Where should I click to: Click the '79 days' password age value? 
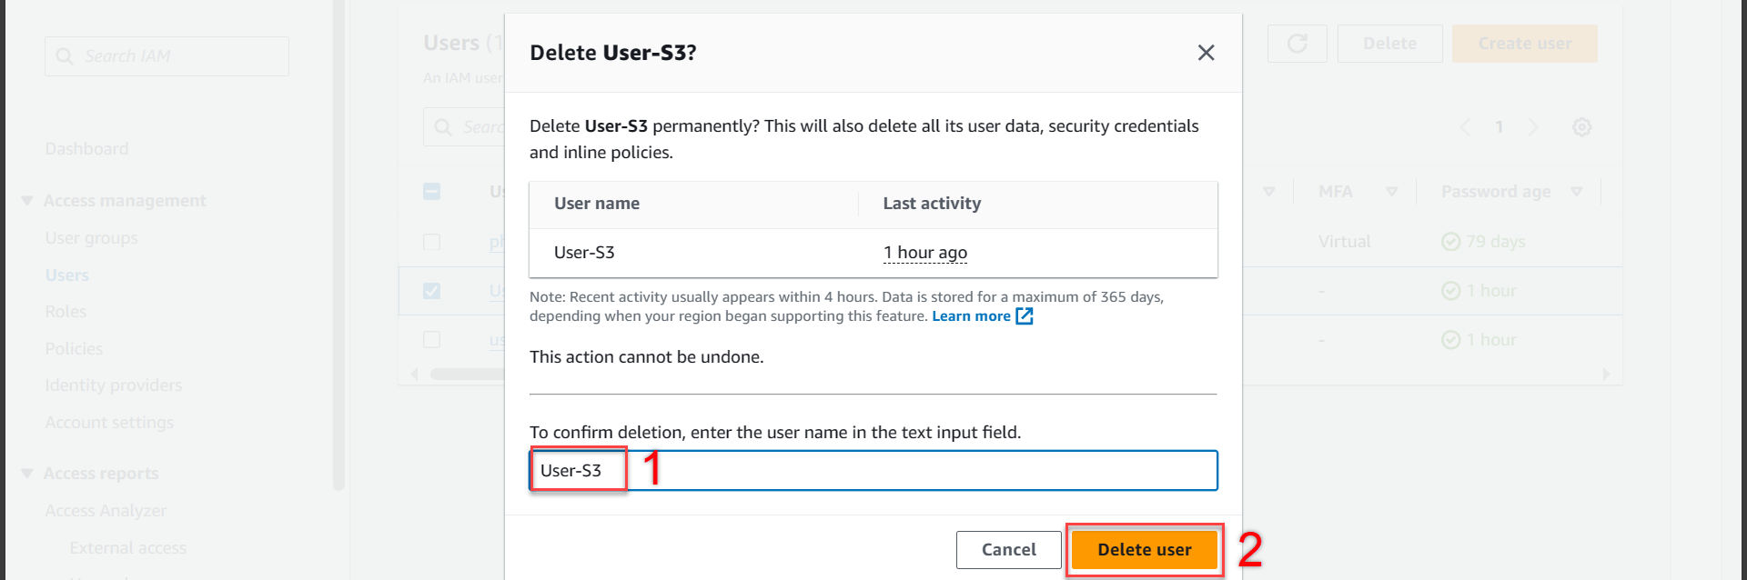pyautogui.click(x=1496, y=242)
